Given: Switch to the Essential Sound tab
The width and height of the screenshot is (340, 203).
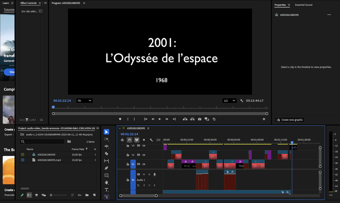Looking at the screenshot, I should coord(303,5).
